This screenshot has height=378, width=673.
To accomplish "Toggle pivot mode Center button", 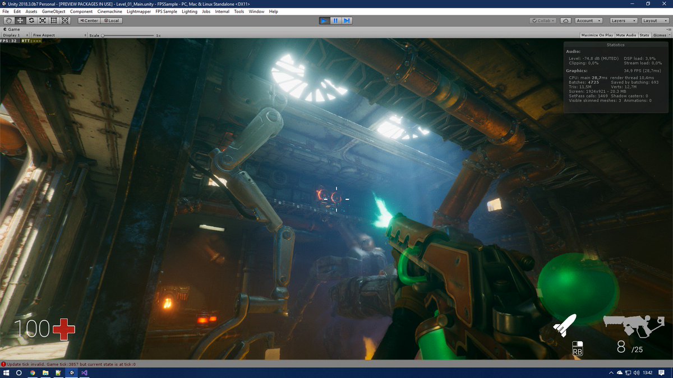I will point(89,21).
